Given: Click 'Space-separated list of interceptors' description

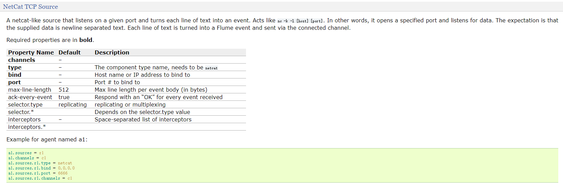Looking at the screenshot, I should click(x=143, y=119).
